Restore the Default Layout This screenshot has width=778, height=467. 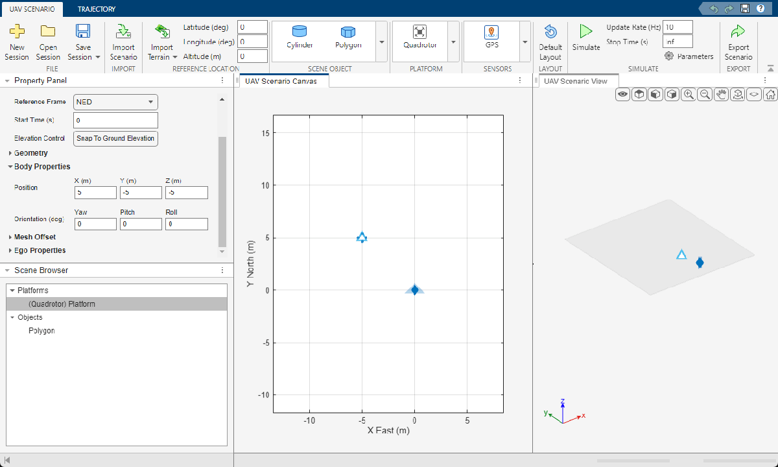pyautogui.click(x=550, y=42)
